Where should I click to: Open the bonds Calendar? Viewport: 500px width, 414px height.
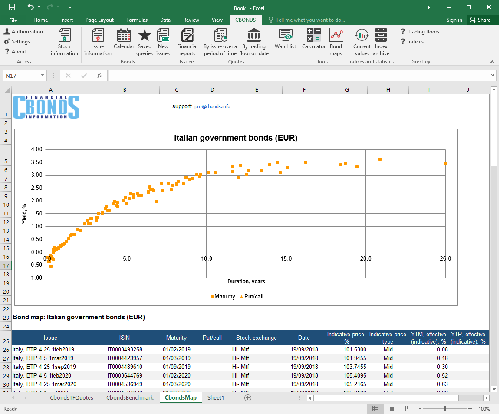124,39
